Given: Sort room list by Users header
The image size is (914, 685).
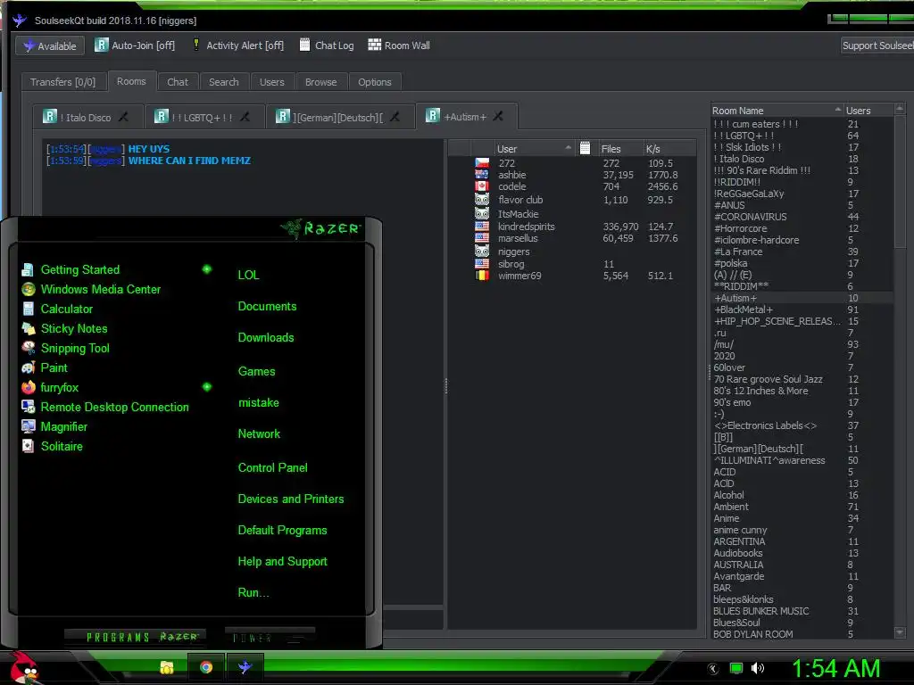Looking at the screenshot, I should (x=868, y=110).
